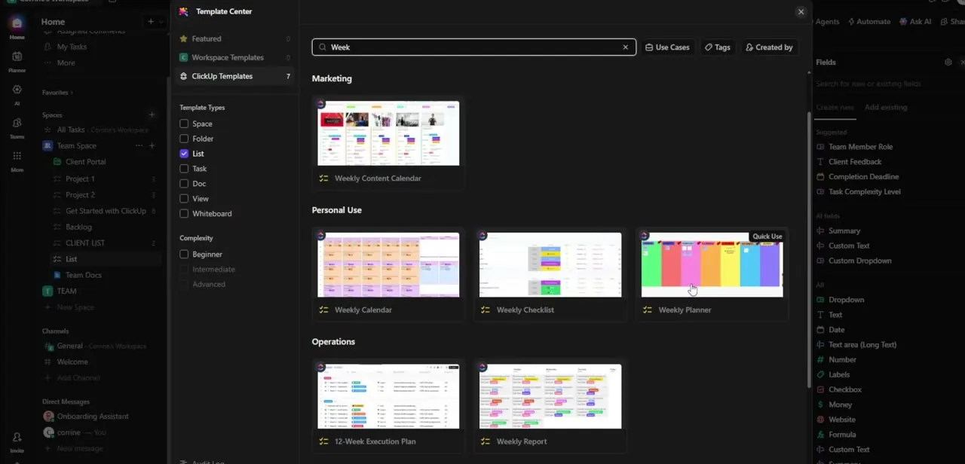Open Weekly Calendar template thumbnail
The width and height of the screenshot is (965, 464).
click(x=388, y=265)
